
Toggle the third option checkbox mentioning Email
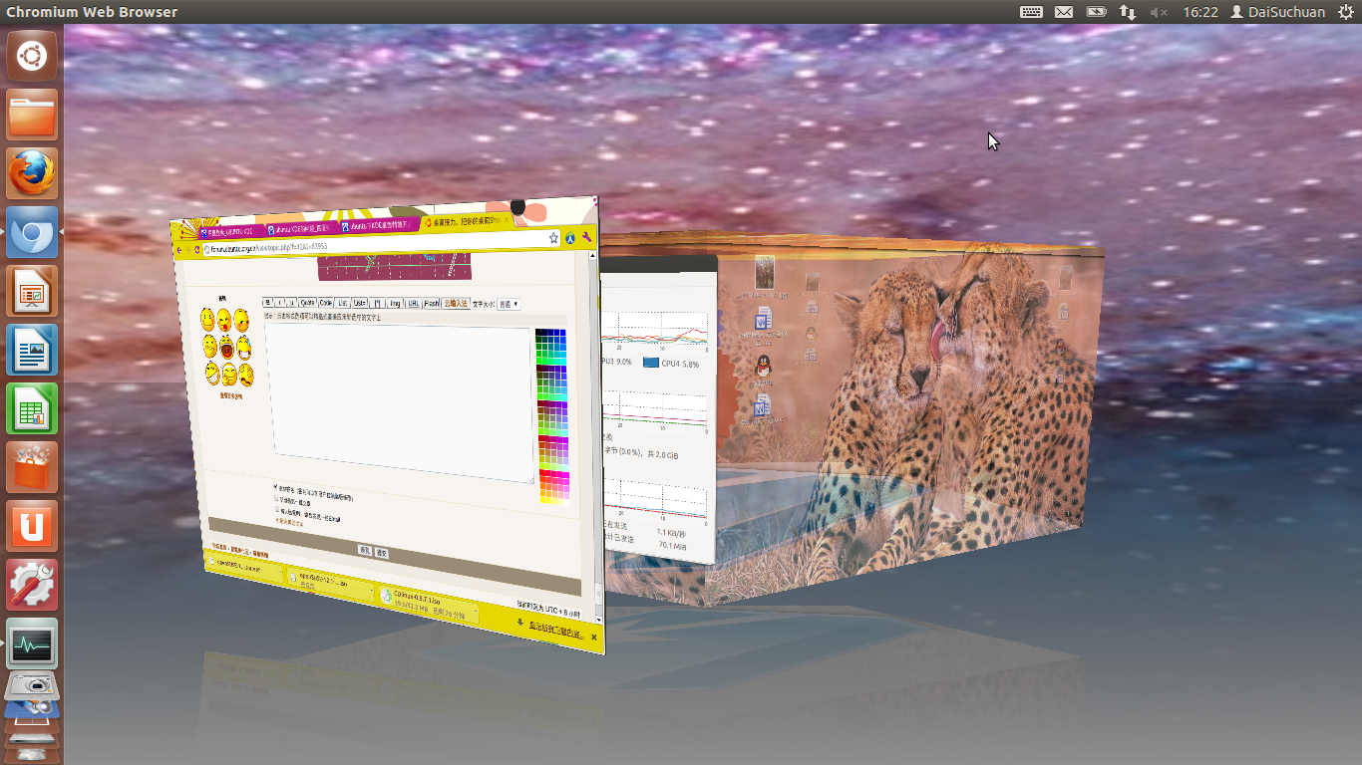277,509
